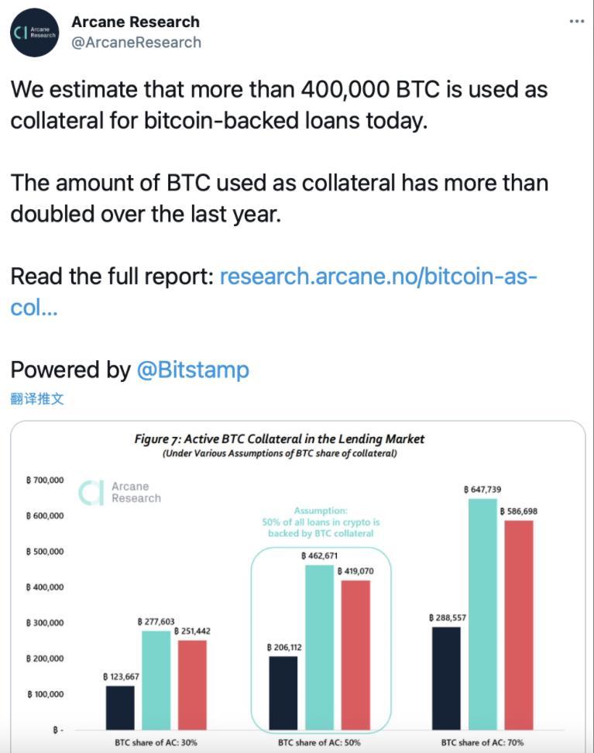Image resolution: width=594 pixels, height=753 pixels.
Task: Click the red bar labeled 419,070
Action: click(x=355, y=655)
